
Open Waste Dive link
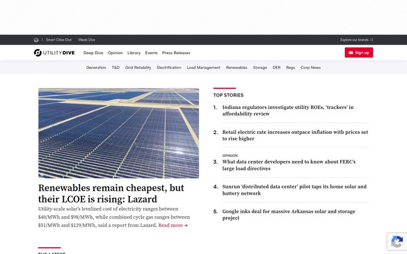pos(86,40)
